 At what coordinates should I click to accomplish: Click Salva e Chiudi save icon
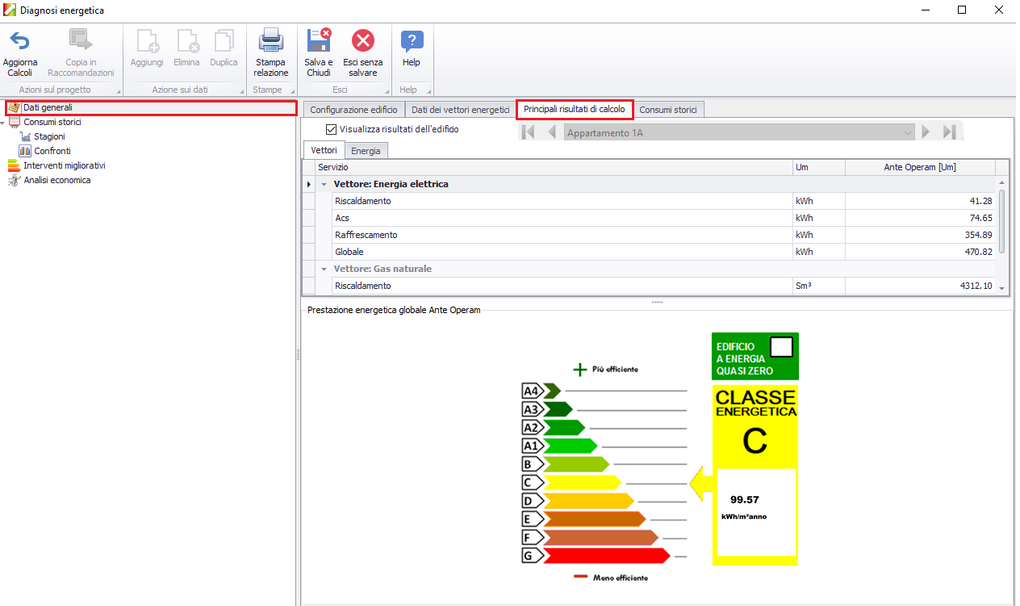tap(319, 40)
